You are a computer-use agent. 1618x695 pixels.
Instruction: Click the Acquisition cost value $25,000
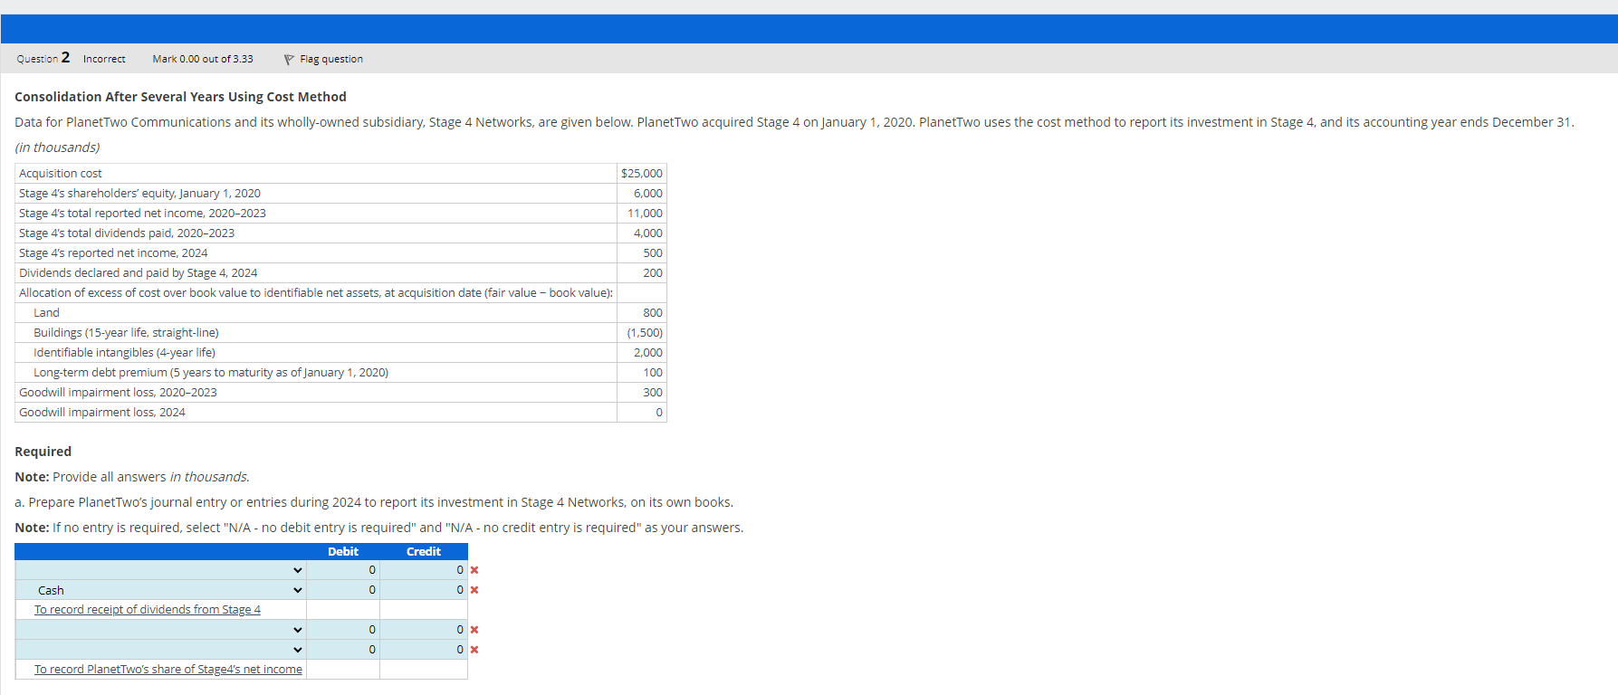pos(642,174)
